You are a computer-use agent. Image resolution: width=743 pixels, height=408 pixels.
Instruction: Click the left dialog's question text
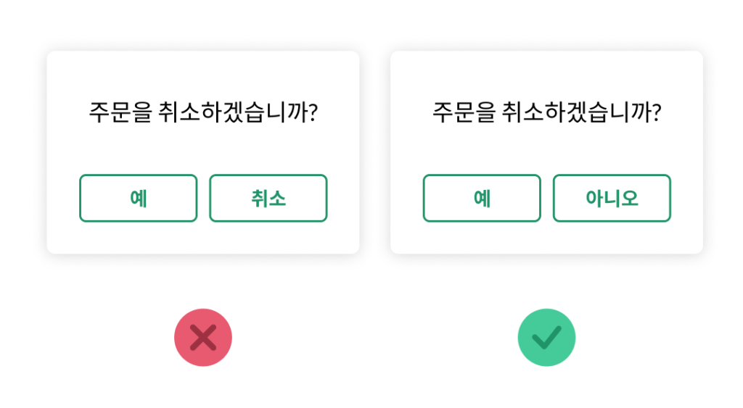click(203, 113)
